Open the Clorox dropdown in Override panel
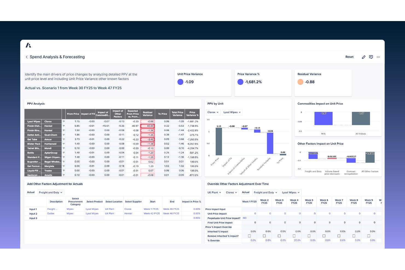The height and width of the screenshot is (270, 405). (232, 192)
